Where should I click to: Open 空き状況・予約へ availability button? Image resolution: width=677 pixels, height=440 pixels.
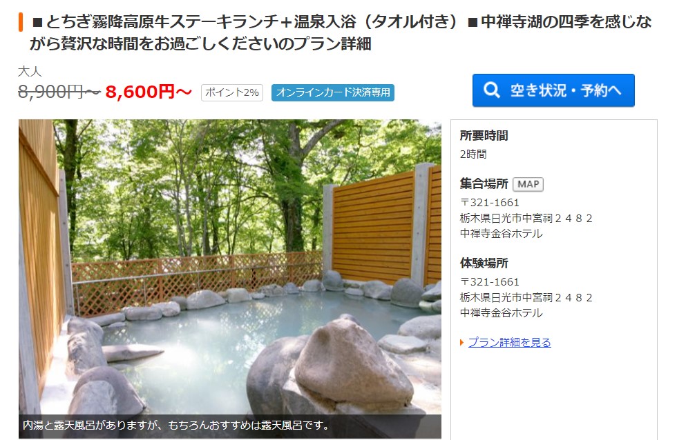553,90
